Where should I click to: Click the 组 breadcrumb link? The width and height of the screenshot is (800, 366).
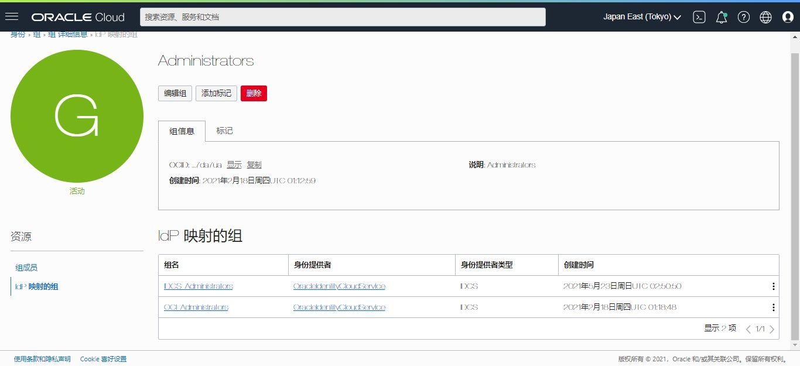point(37,35)
